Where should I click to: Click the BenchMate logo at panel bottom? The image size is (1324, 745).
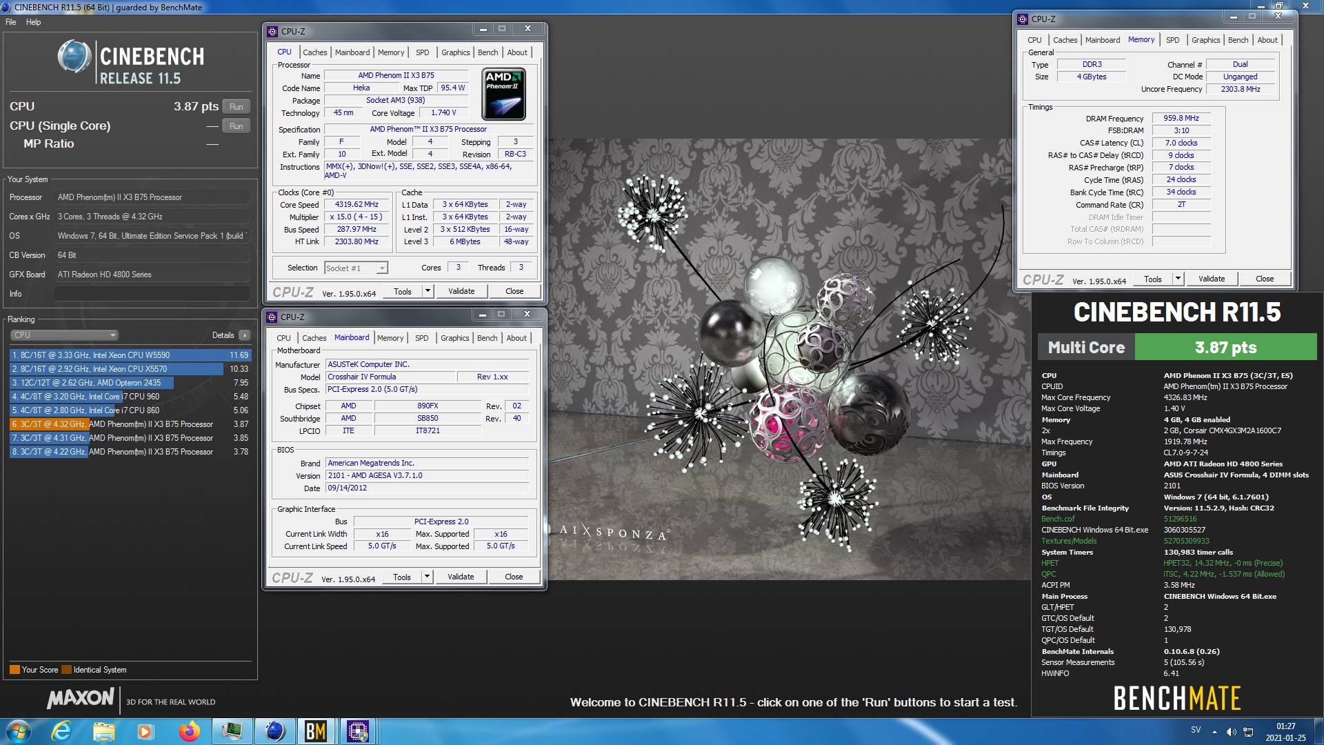1177,698
